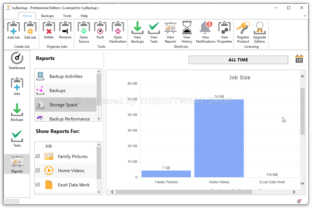
Task: Toggle the Home Videos job checkbox
Action: pyautogui.click(x=38, y=170)
